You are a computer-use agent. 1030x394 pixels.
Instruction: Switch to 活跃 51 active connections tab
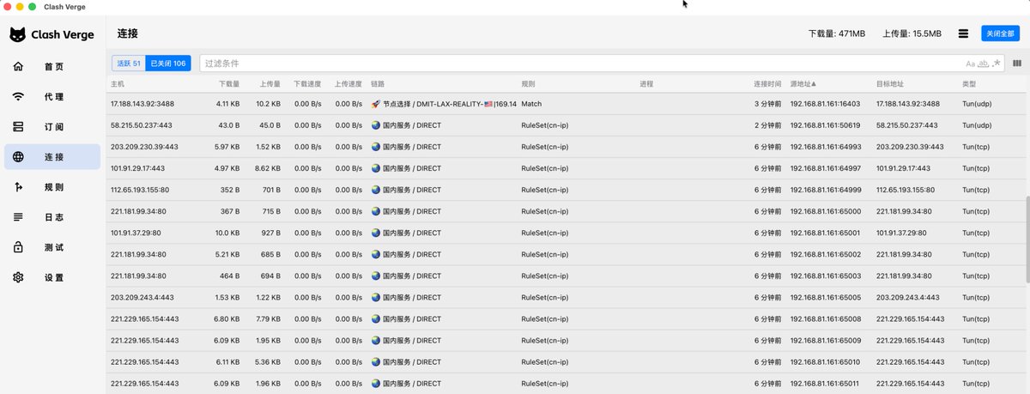129,64
